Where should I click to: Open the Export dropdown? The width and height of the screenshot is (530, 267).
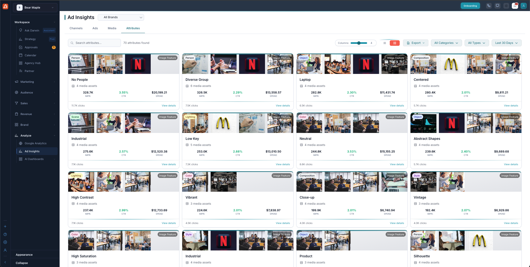[416, 43]
